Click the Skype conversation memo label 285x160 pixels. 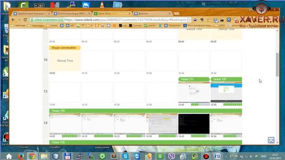pos(65,48)
